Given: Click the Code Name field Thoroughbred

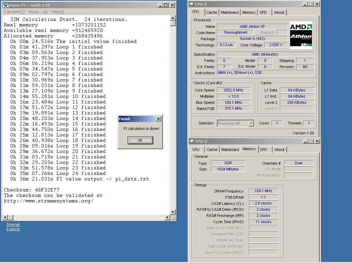Looking at the screenshot, I should (235, 33).
